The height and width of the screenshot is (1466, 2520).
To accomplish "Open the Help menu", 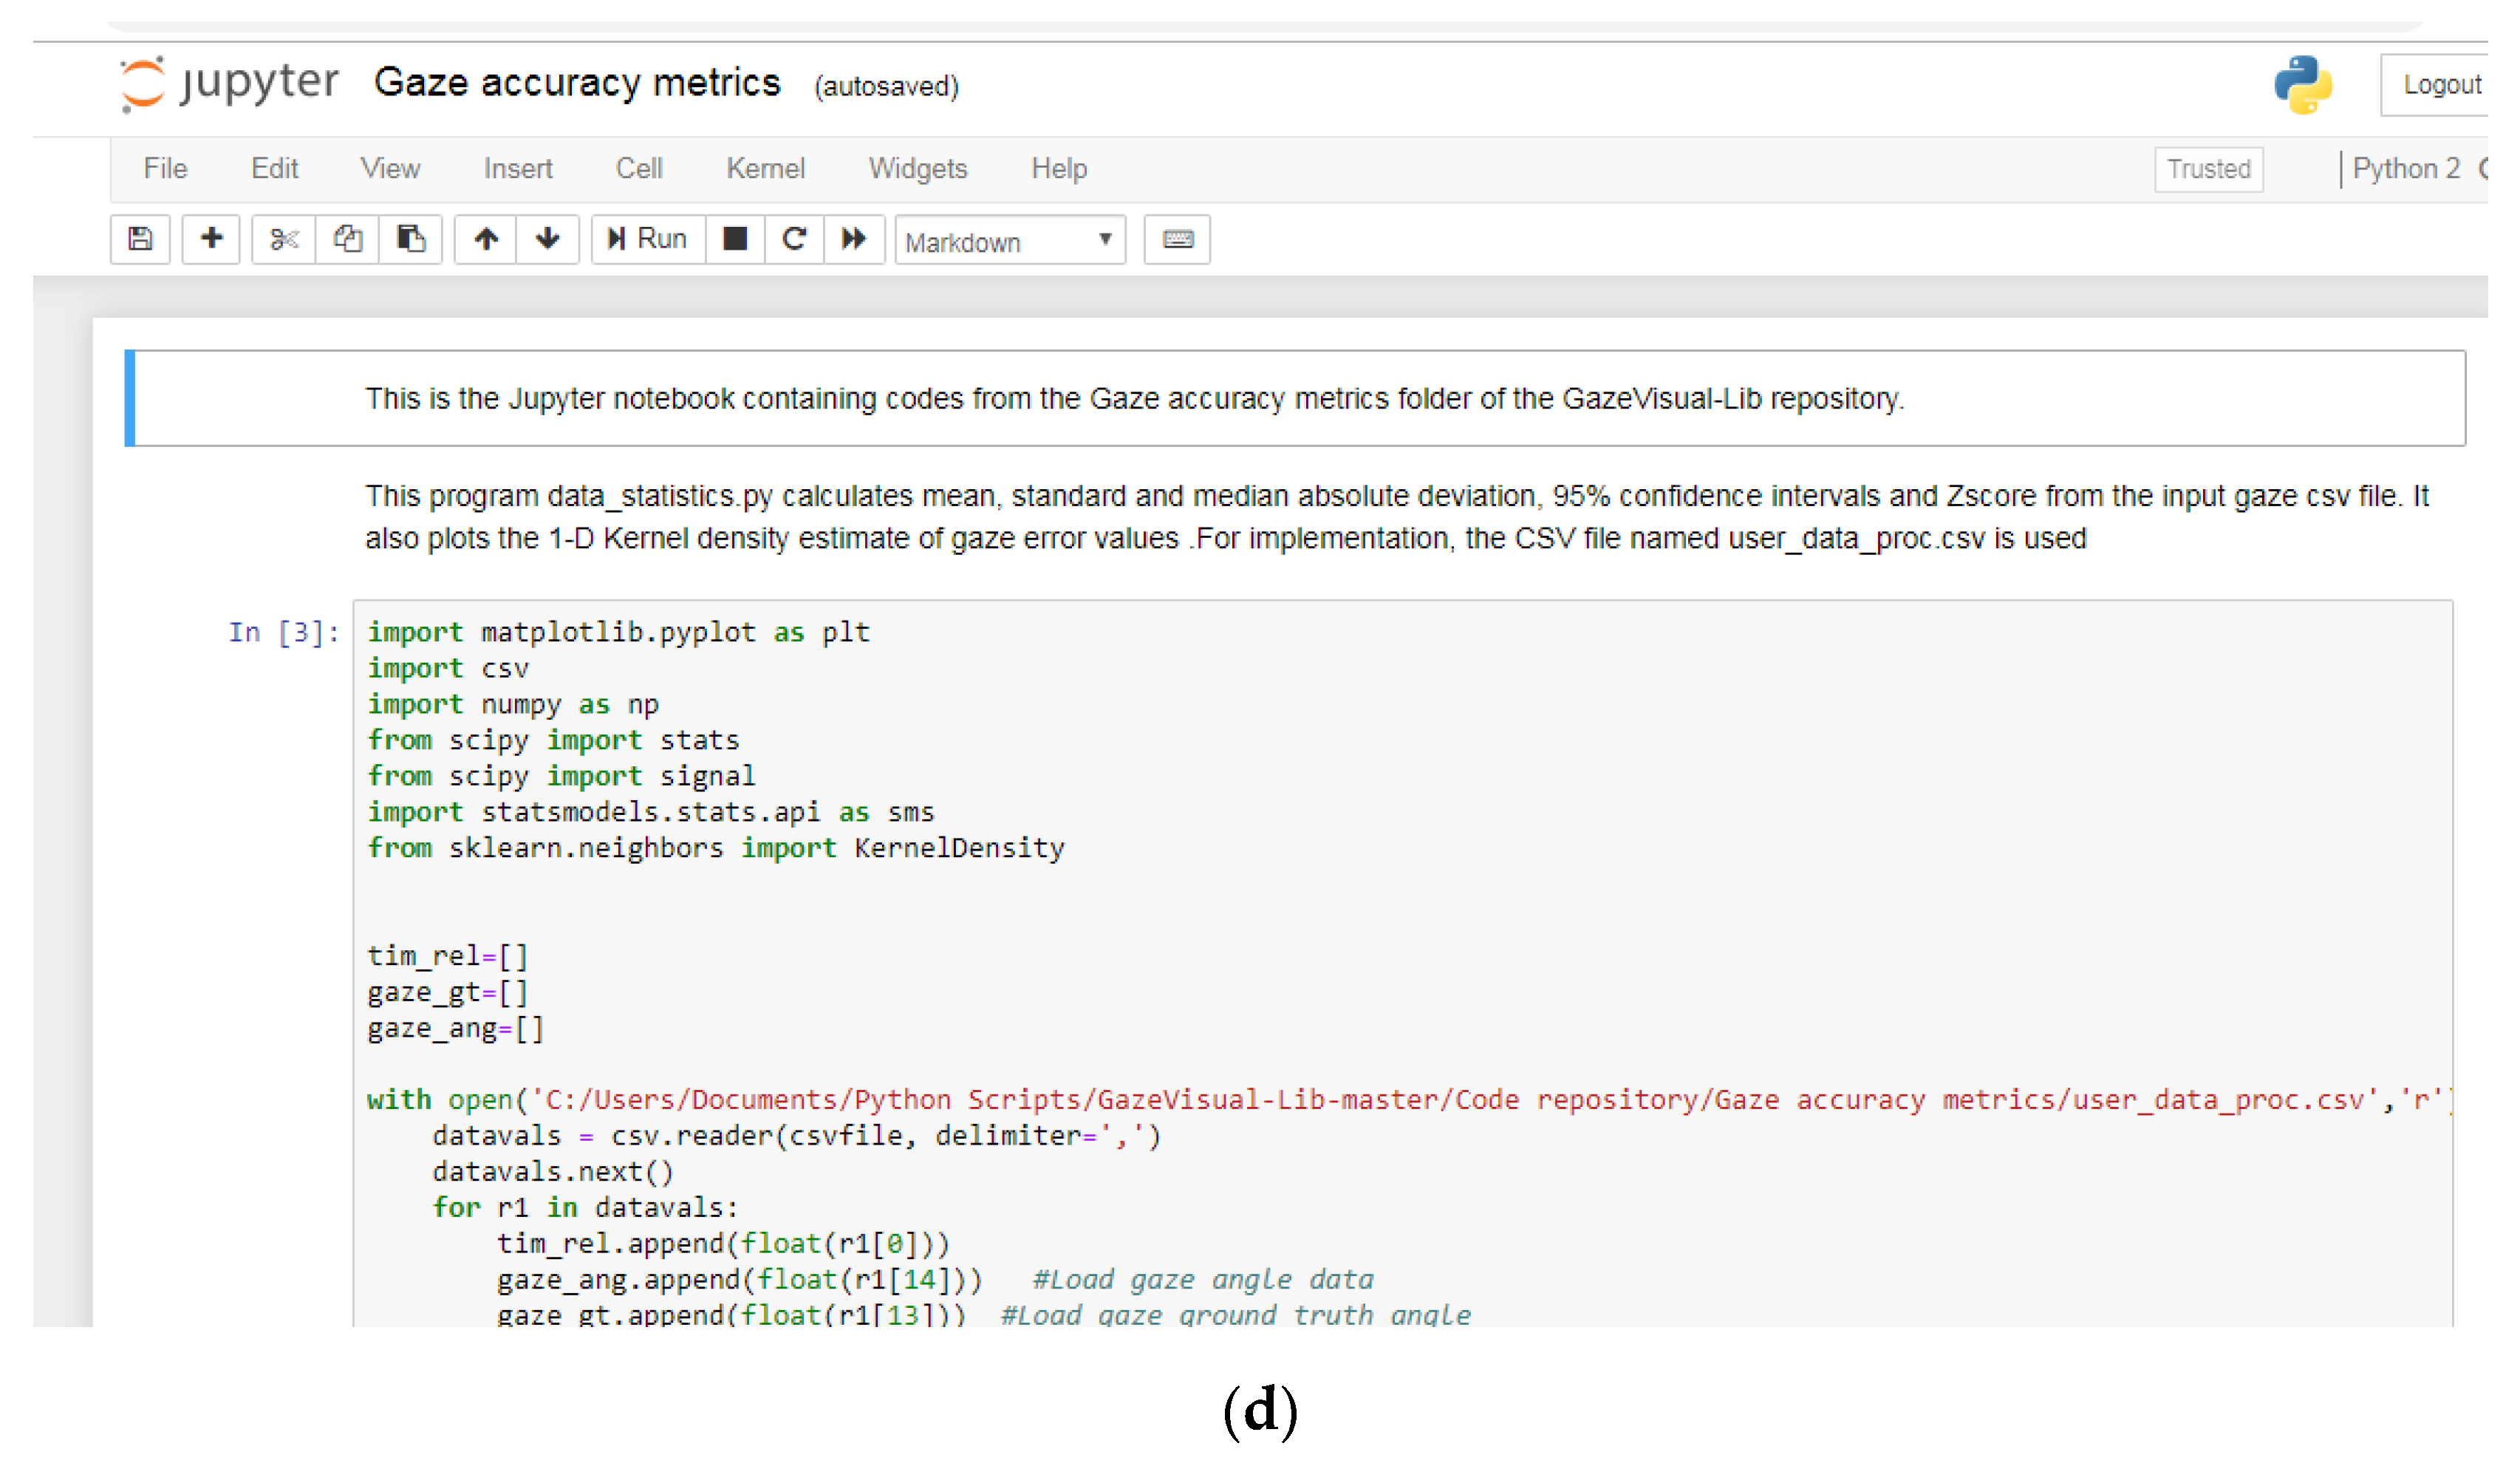I will coord(1059,168).
